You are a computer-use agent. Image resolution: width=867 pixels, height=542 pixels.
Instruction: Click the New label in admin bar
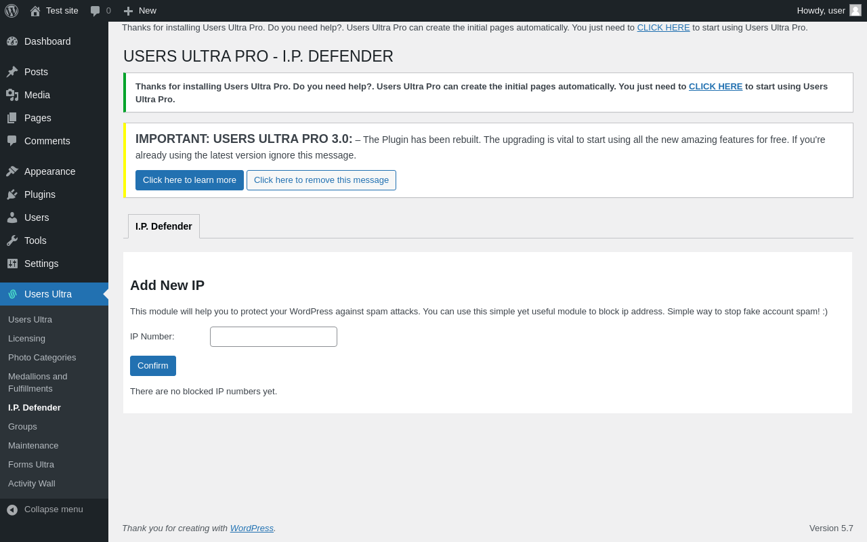click(148, 11)
